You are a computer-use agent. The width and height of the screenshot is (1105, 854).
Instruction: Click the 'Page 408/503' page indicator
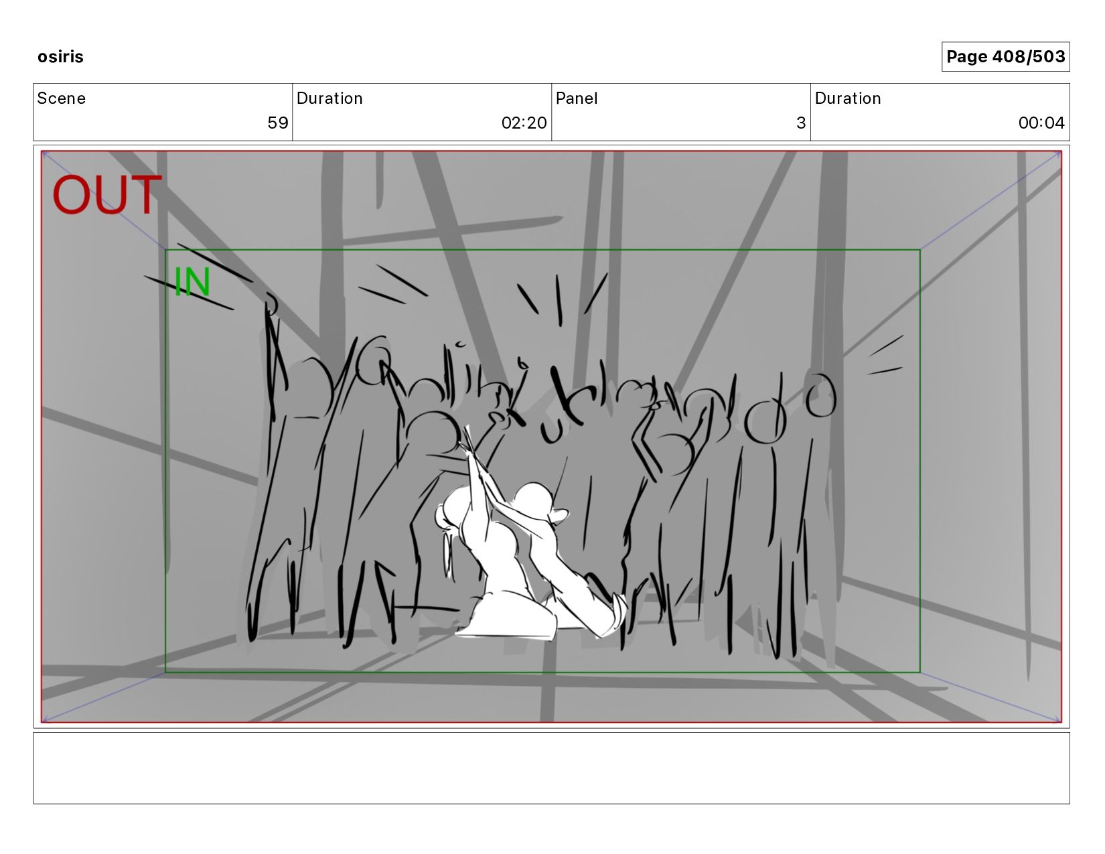pyautogui.click(x=1005, y=56)
